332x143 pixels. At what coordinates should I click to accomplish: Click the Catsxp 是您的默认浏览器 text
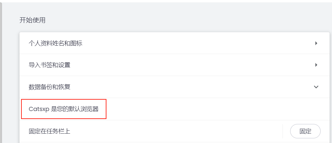(64, 109)
